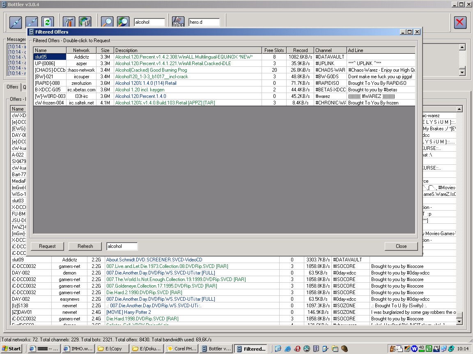Switch to IMHO.w... taskbar window
473x354 pixels.
tap(78, 349)
